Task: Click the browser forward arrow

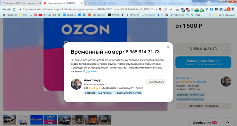Action: pyautogui.click(x=9, y=9)
